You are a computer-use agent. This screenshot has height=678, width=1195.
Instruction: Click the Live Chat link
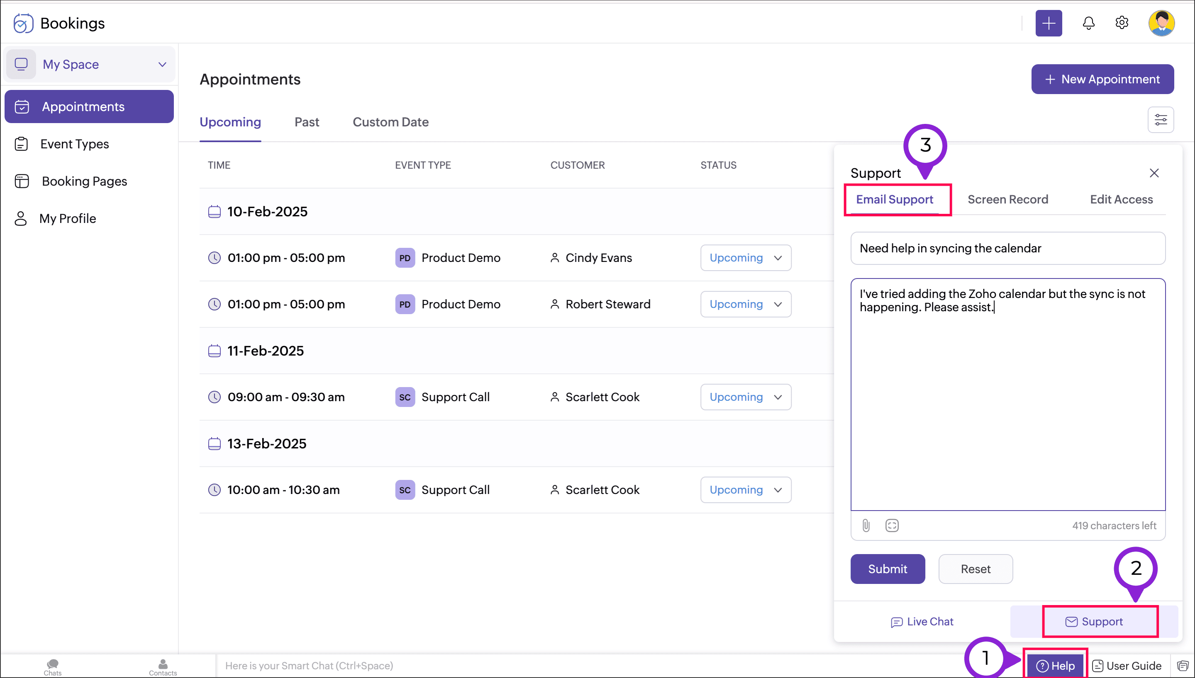point(922,622)
